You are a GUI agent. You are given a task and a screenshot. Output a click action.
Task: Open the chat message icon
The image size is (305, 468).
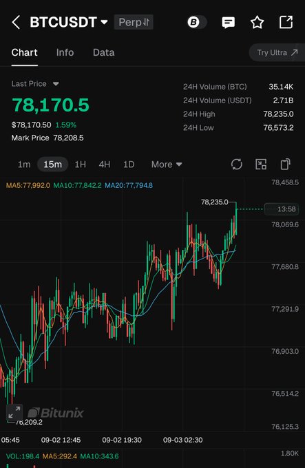(x=229, y=23)
